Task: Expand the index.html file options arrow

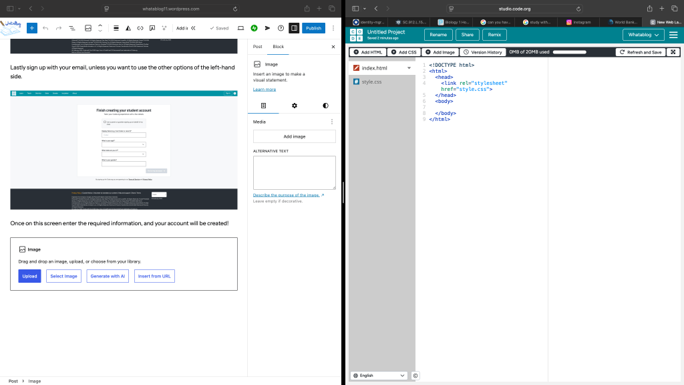Action: tap(409, 68)
